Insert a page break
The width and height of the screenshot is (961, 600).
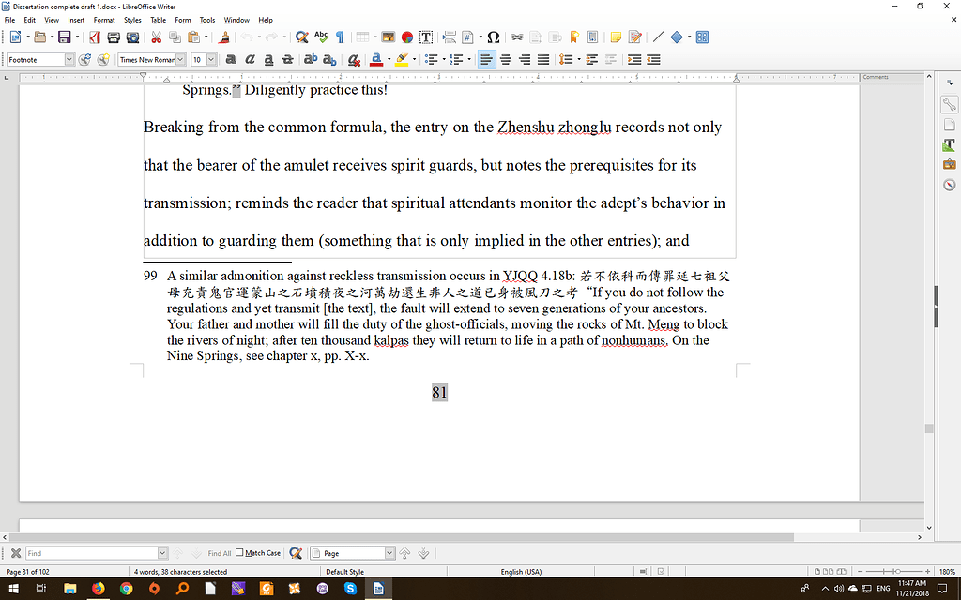[448, 37]
